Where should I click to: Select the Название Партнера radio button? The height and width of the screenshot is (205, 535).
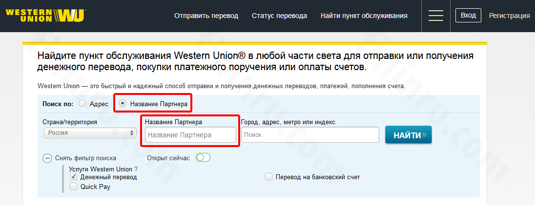tap(123, 104)
